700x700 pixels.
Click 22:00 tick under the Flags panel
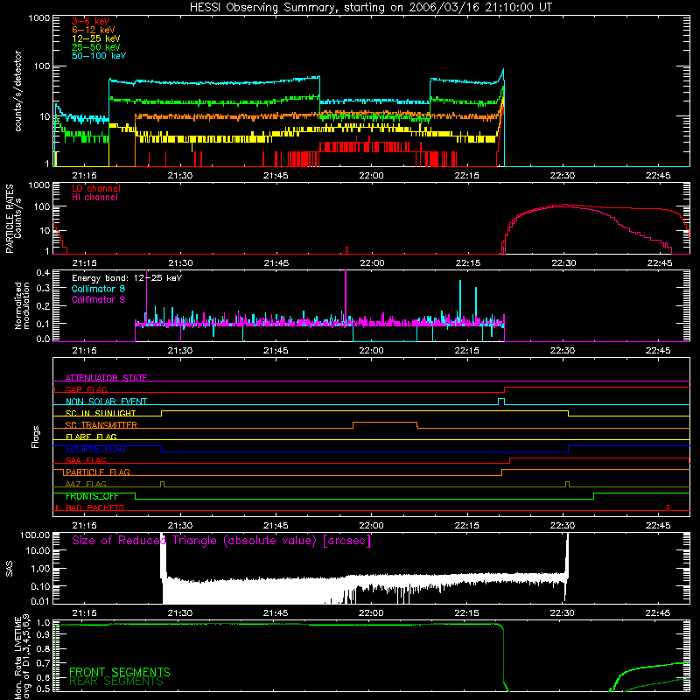[371, 526]
